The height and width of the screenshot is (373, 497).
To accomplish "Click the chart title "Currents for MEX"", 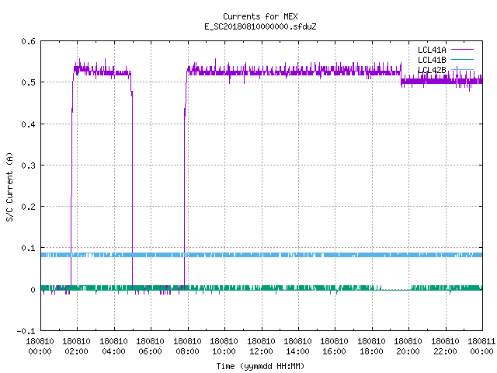I will click(x=260, y=16).
